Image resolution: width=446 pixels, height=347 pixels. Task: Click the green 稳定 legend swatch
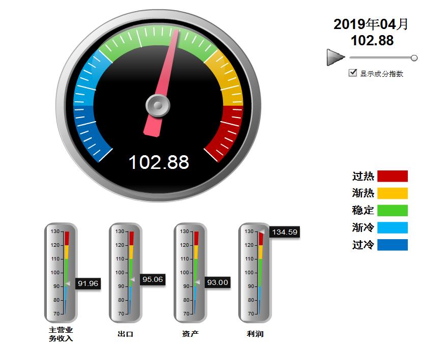[392, 210]
